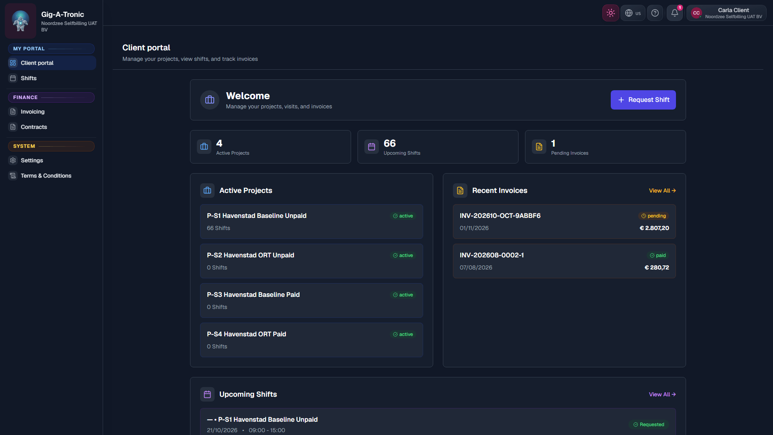773x435 pixels.
Task: Click the € 2.807,20 invoice amount
Action: 654,228
